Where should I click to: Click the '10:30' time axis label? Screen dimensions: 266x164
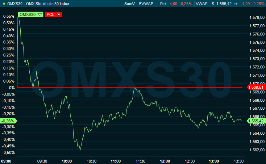(92, 161)
